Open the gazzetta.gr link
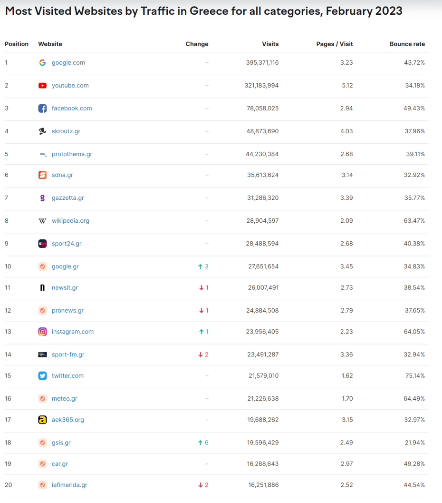The height and width of the screenshot is (503, 442). click(68, 198)
